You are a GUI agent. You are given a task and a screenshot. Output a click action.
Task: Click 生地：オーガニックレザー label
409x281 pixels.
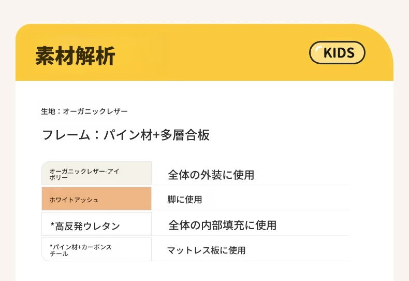84,111
